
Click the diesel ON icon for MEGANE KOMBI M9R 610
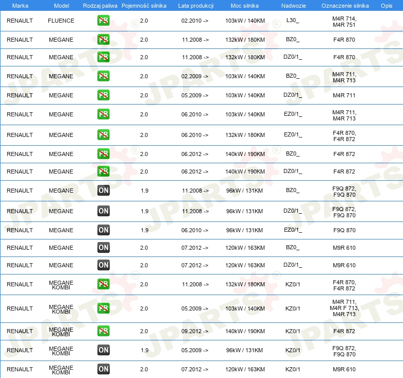point(103,369)
